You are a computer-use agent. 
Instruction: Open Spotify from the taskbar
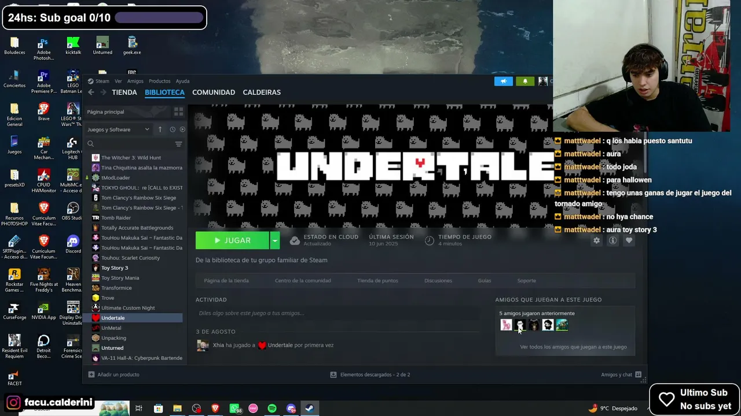(272, 408)
